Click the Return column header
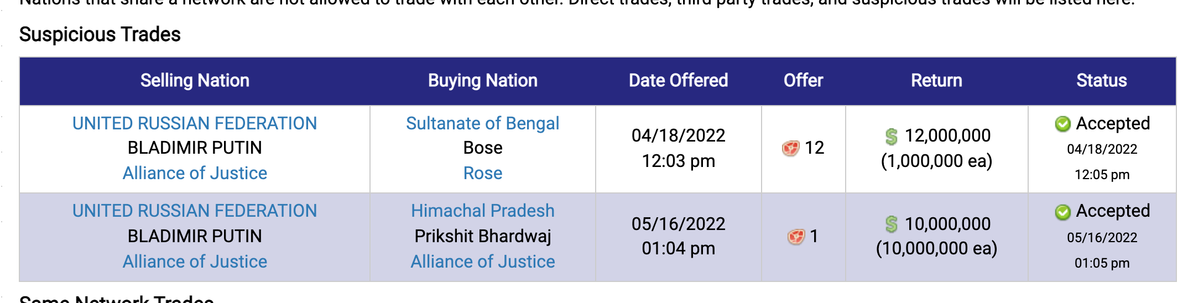Screen dimensions: 1188x303 937,81
